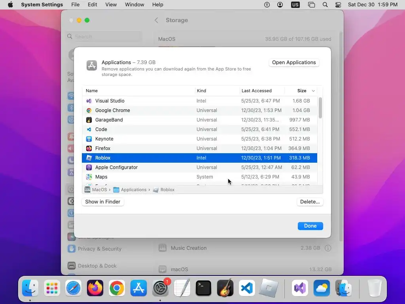The image size is (405, 304).
Task: Select the Keynote row
Action: tap(199, 139)
